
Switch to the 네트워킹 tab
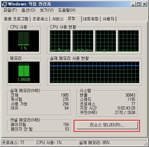[91, 19]
